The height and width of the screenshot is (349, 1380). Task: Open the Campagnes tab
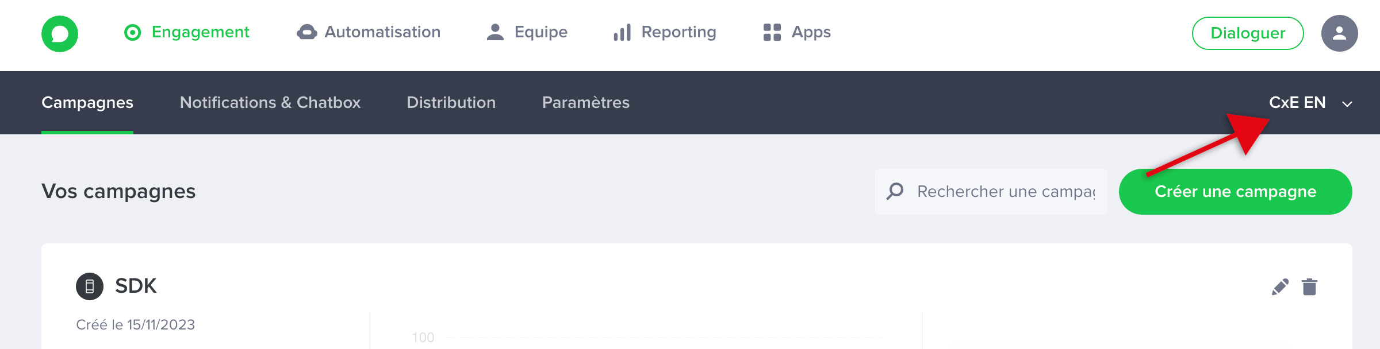pyautogui.click(x=87, y=103)
